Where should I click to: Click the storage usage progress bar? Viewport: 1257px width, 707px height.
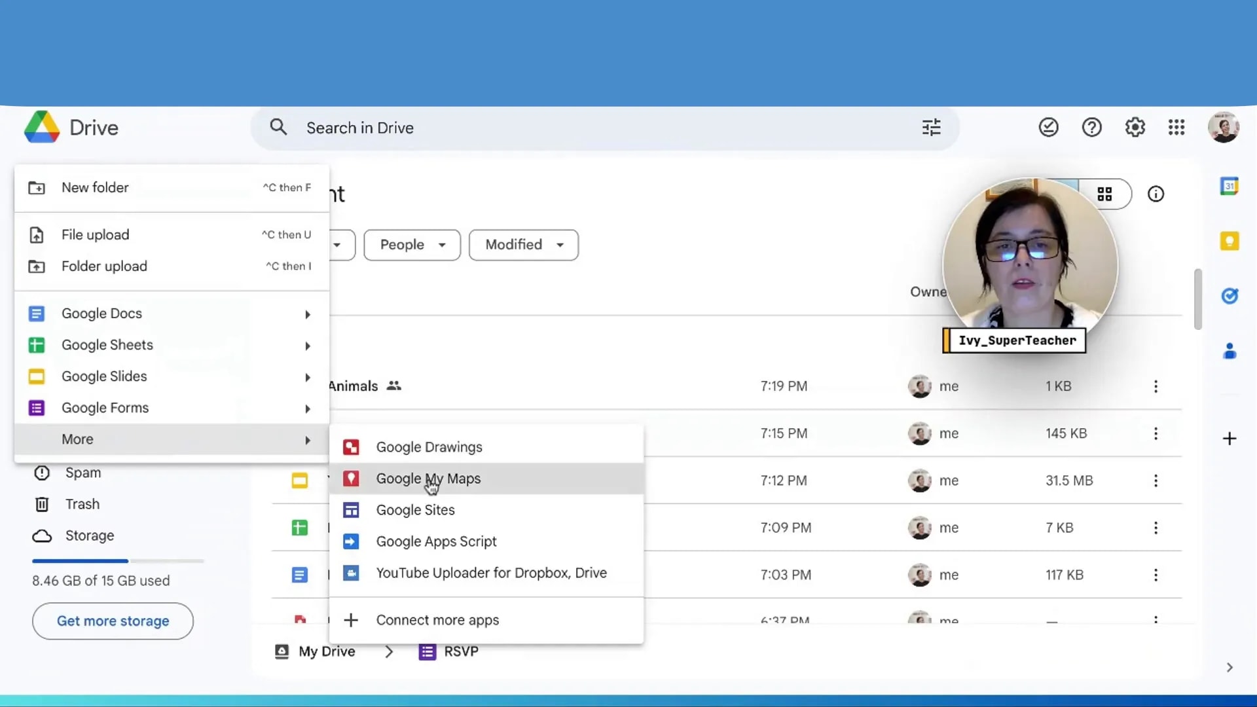[118, 561]
